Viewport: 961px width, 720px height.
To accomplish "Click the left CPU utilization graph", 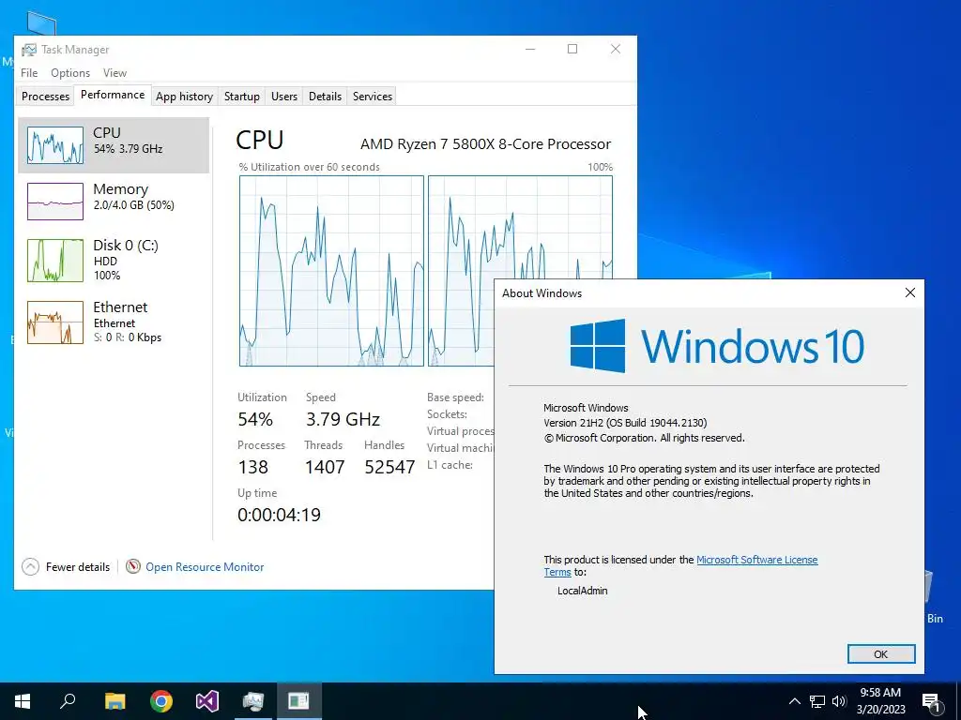I will click(x=331, y=271).
